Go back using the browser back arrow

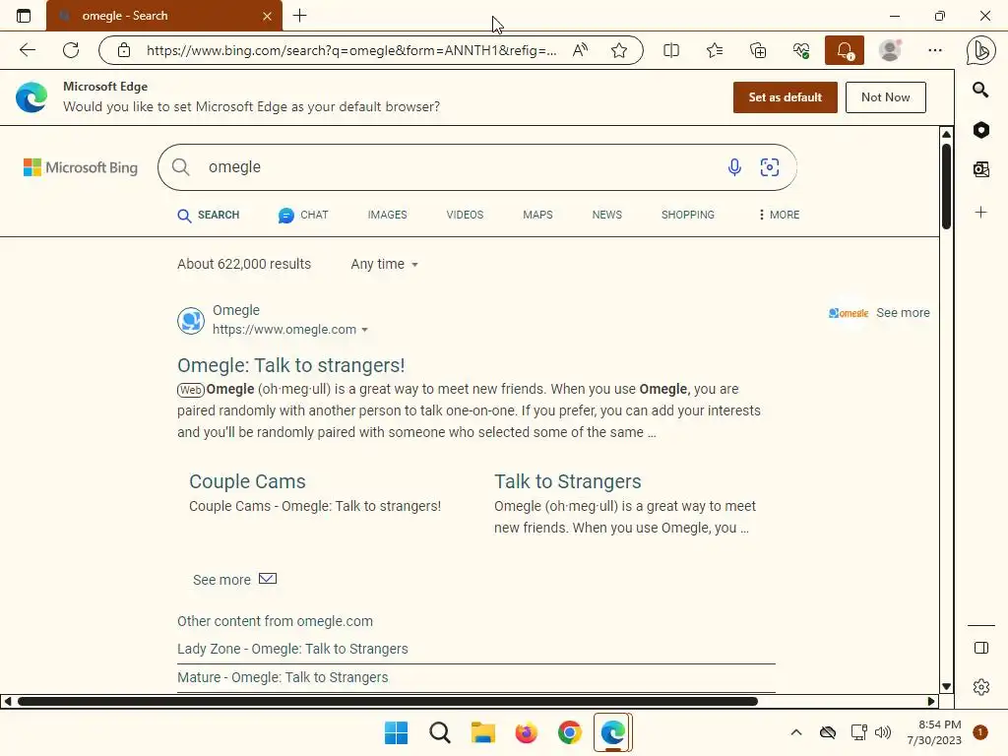(27, 50)
